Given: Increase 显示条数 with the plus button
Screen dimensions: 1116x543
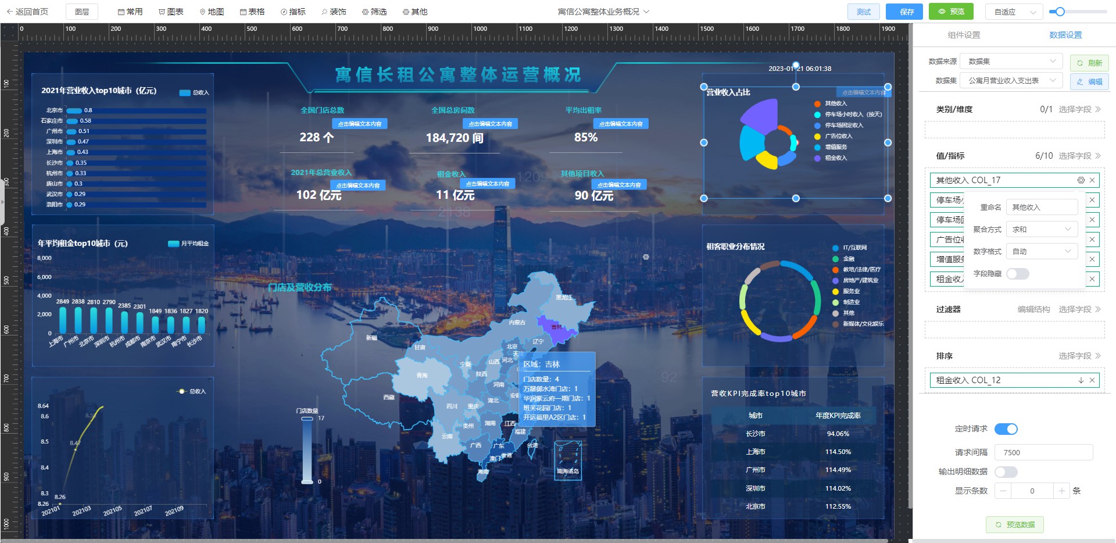Looking at the screenshot, I should pos(1061,491).
